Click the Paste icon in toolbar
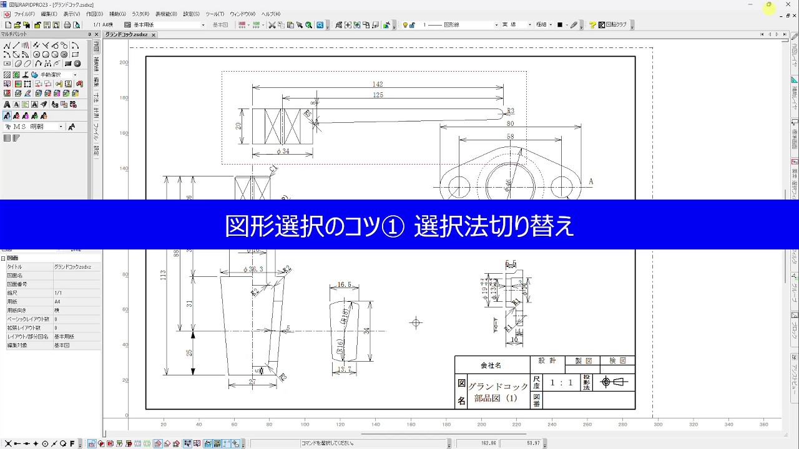This screenshot has height=449, width=799. click(x=290, y=25)
